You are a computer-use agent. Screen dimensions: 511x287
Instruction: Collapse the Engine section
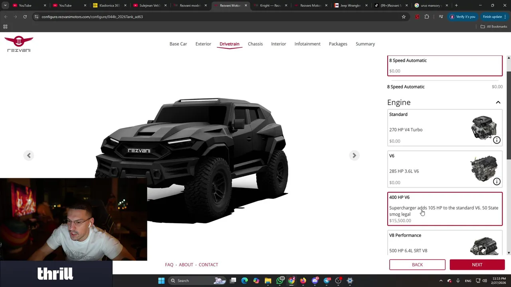pos(498,102)
